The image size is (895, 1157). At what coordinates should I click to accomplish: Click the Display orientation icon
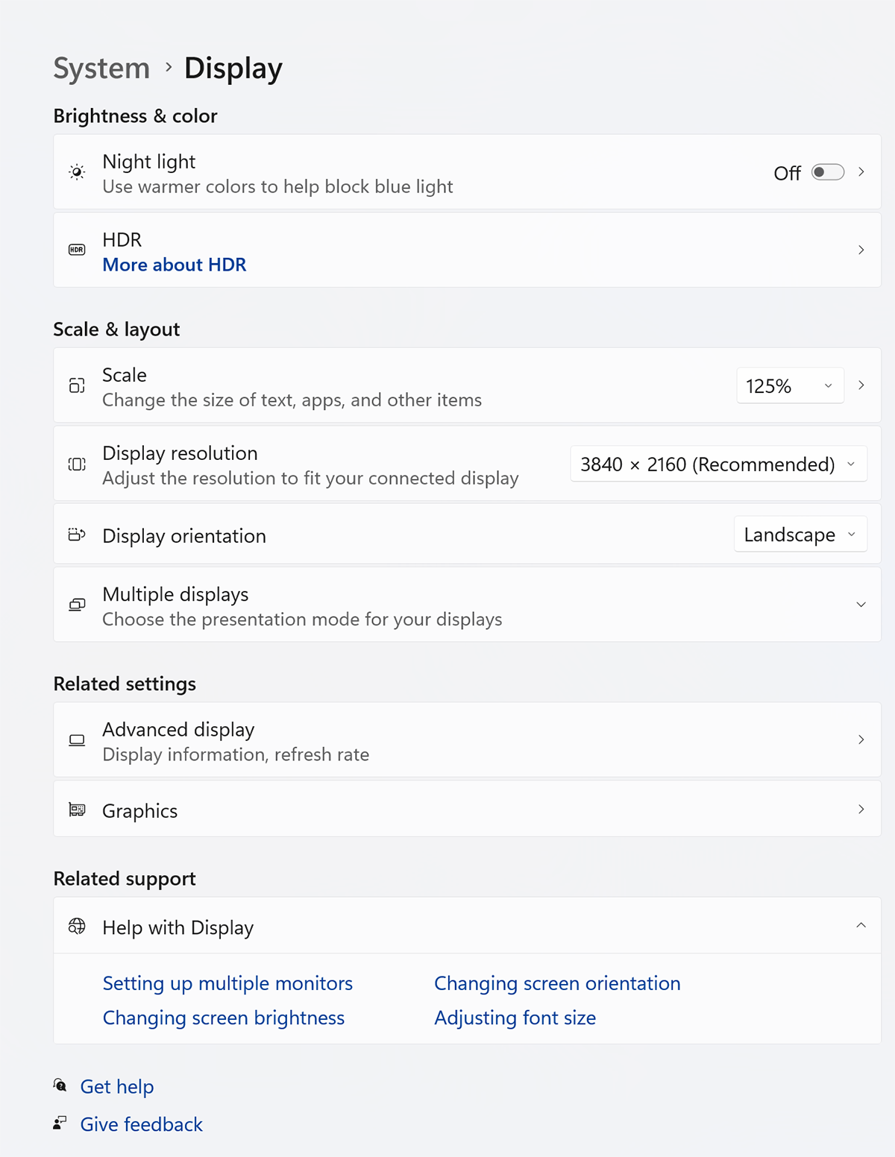tap(77, 535)
